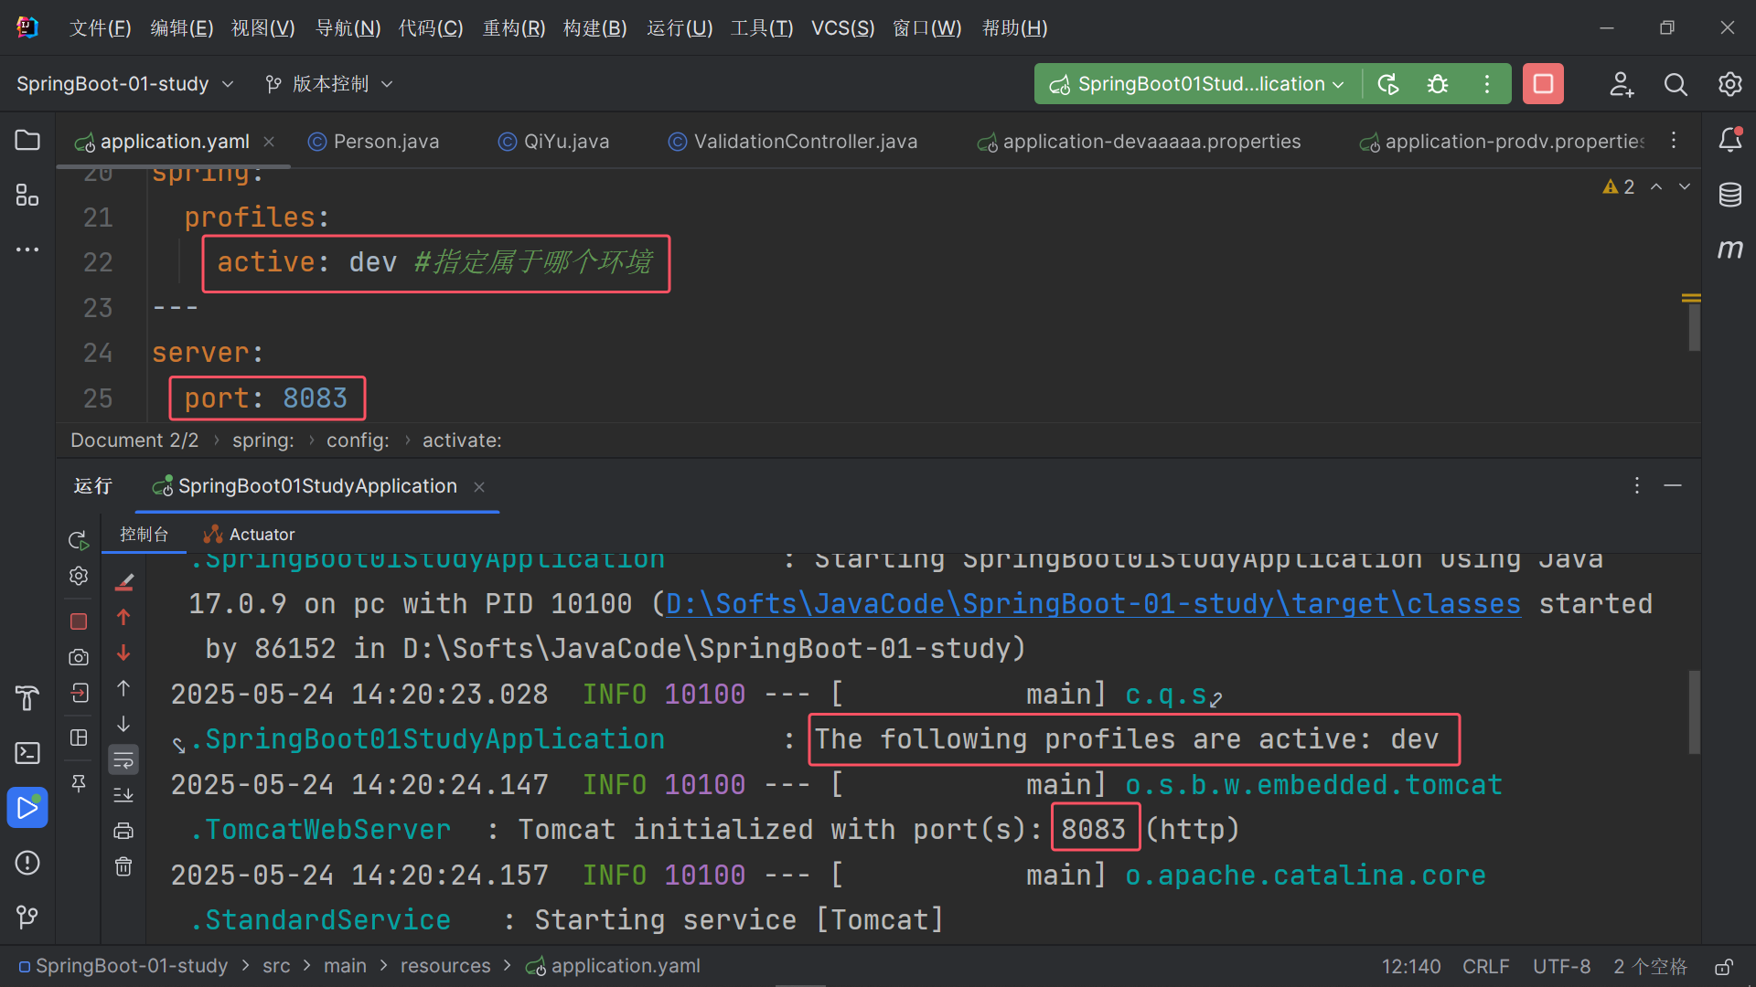
Task: Click the UTF-8 encoding in status bar
Action: (1561, 967)
